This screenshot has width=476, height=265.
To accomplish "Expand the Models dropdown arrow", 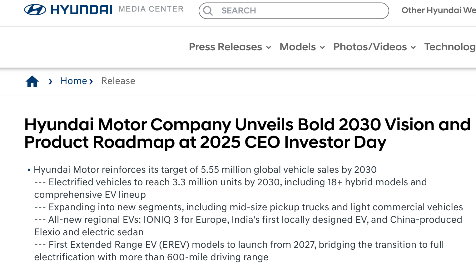I will point(322,47).
